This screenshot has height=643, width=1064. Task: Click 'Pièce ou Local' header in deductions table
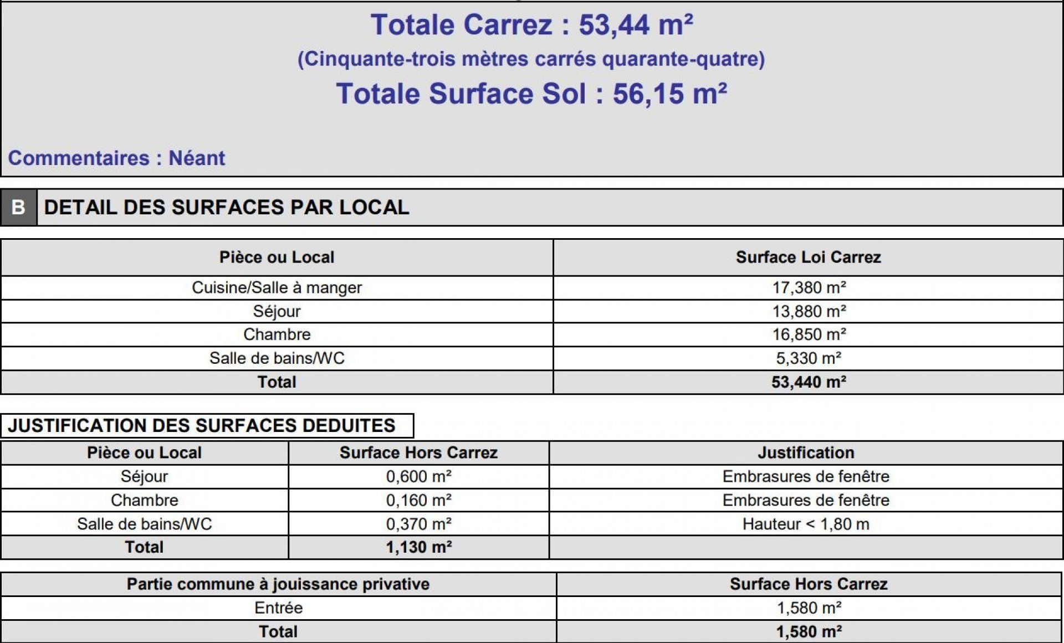144,452
